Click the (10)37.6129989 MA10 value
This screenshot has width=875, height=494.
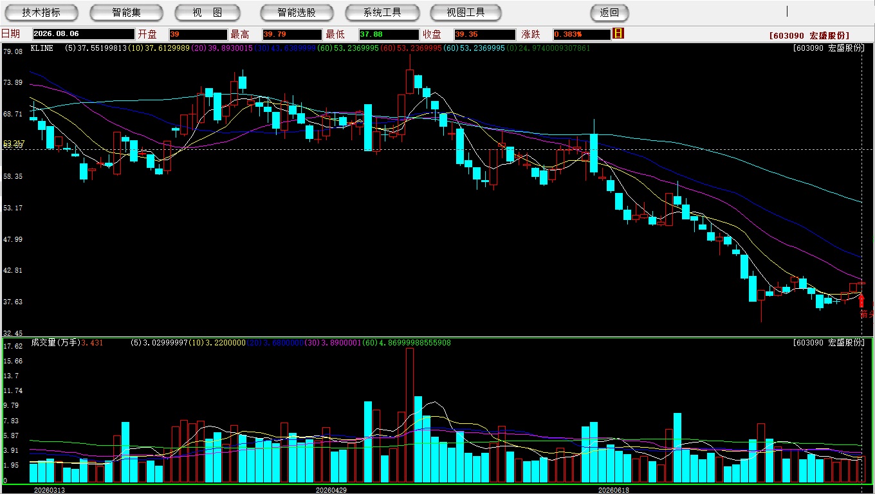click(x=159, y=48)
